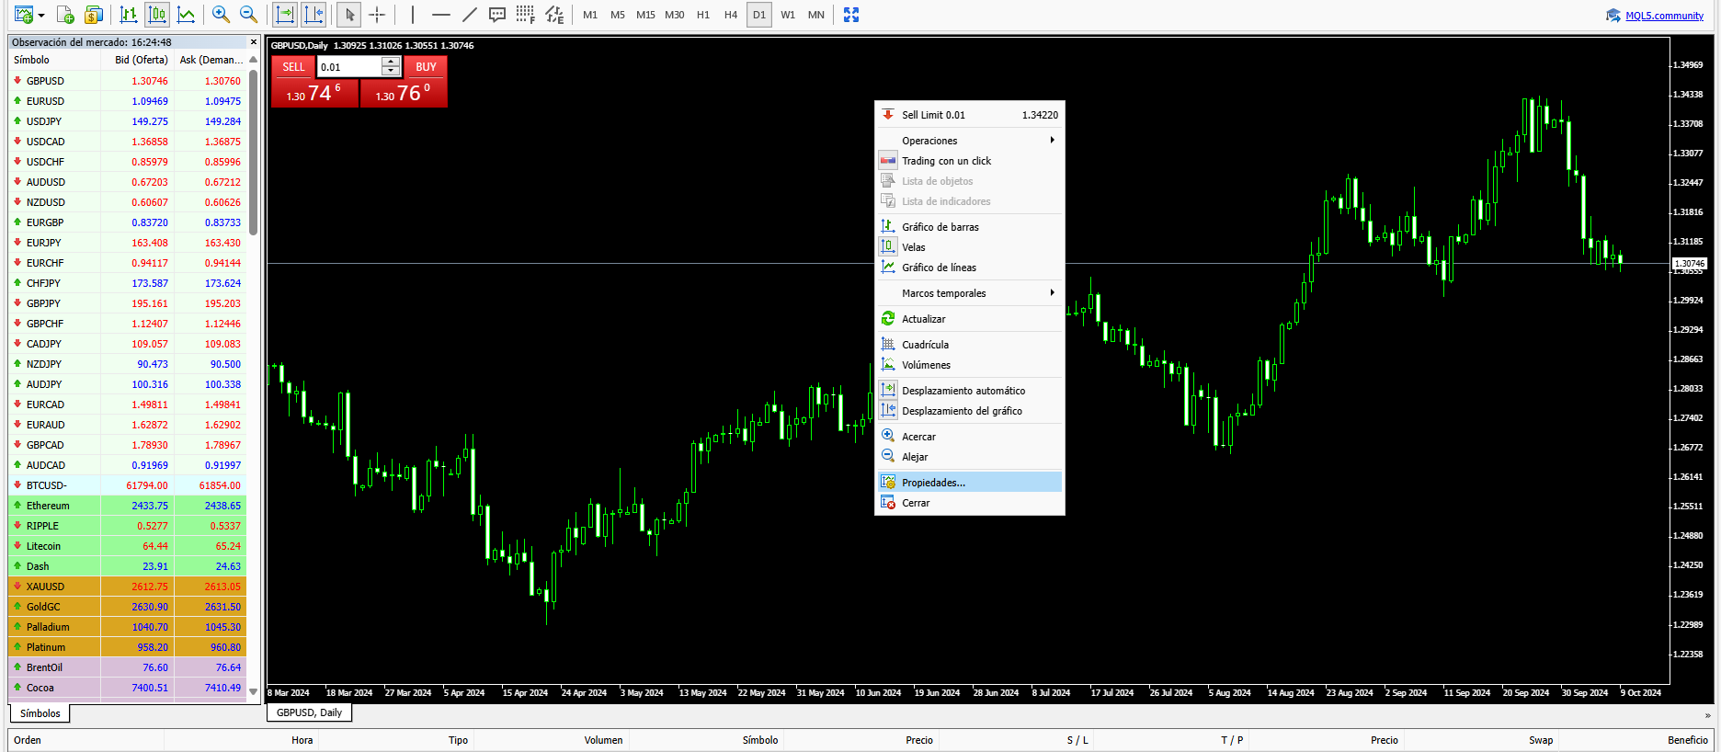Switch to line chart using the toolbar icon
Screen dimensions: 1721x752
pos(186,15)
